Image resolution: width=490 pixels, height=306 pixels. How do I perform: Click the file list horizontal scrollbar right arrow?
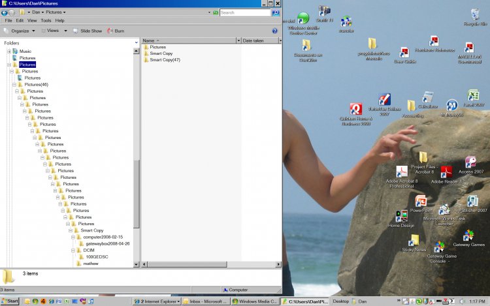coord(278,264)
